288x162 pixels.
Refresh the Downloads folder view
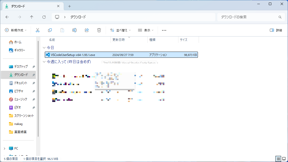click(x=44, y=17)
